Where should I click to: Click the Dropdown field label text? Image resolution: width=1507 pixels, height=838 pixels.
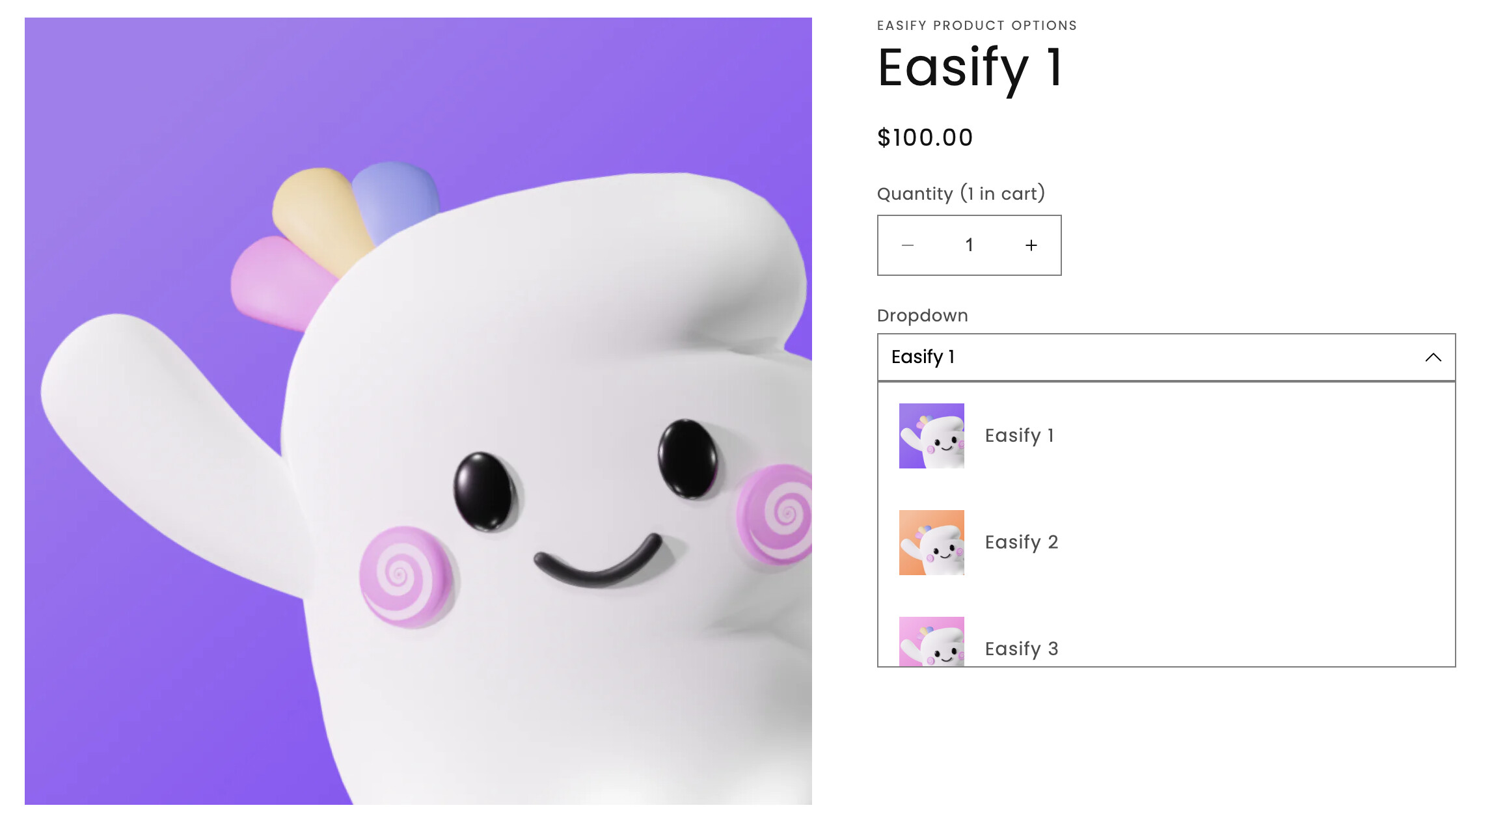click(x=923, y=316)
